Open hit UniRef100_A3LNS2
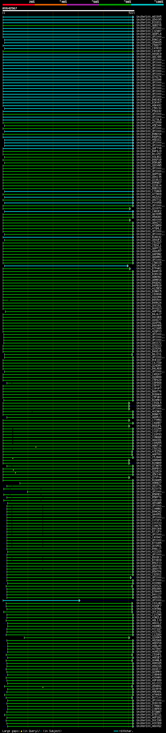This screenshot has width=166, height=733. click(149, 157)
